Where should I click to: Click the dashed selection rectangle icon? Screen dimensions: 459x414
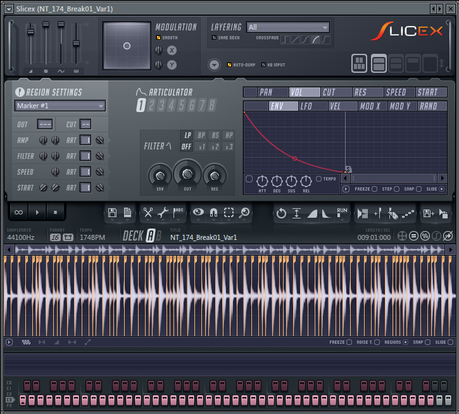point(229,213)
